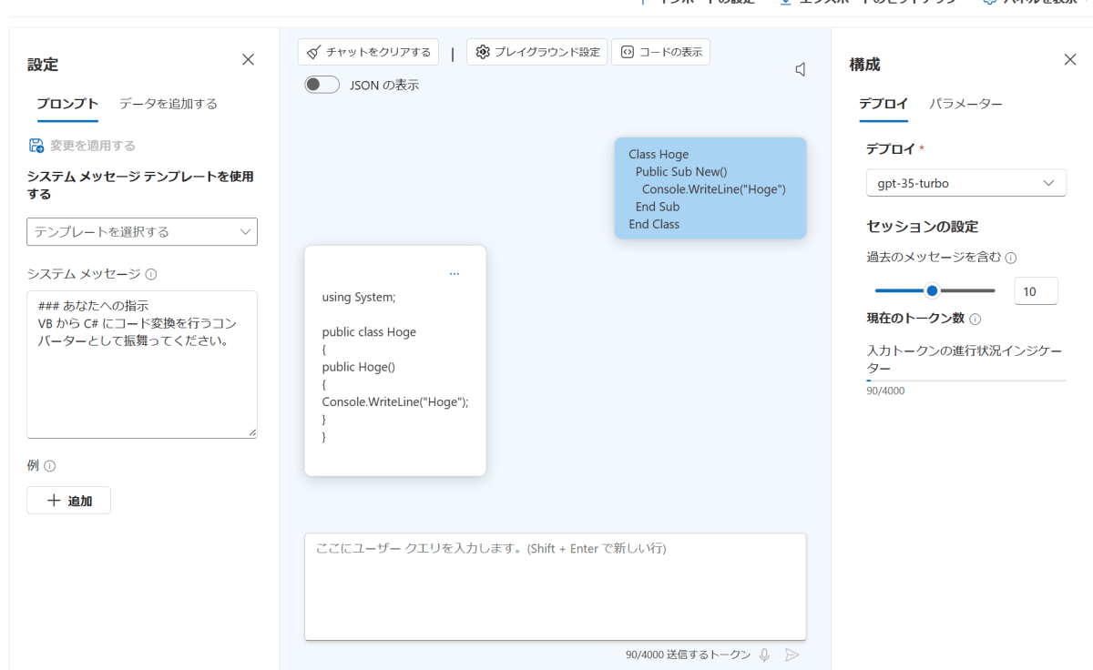Show info for システム メッセージ
This screenshot has width=1093, height=670.
[151, 274]
